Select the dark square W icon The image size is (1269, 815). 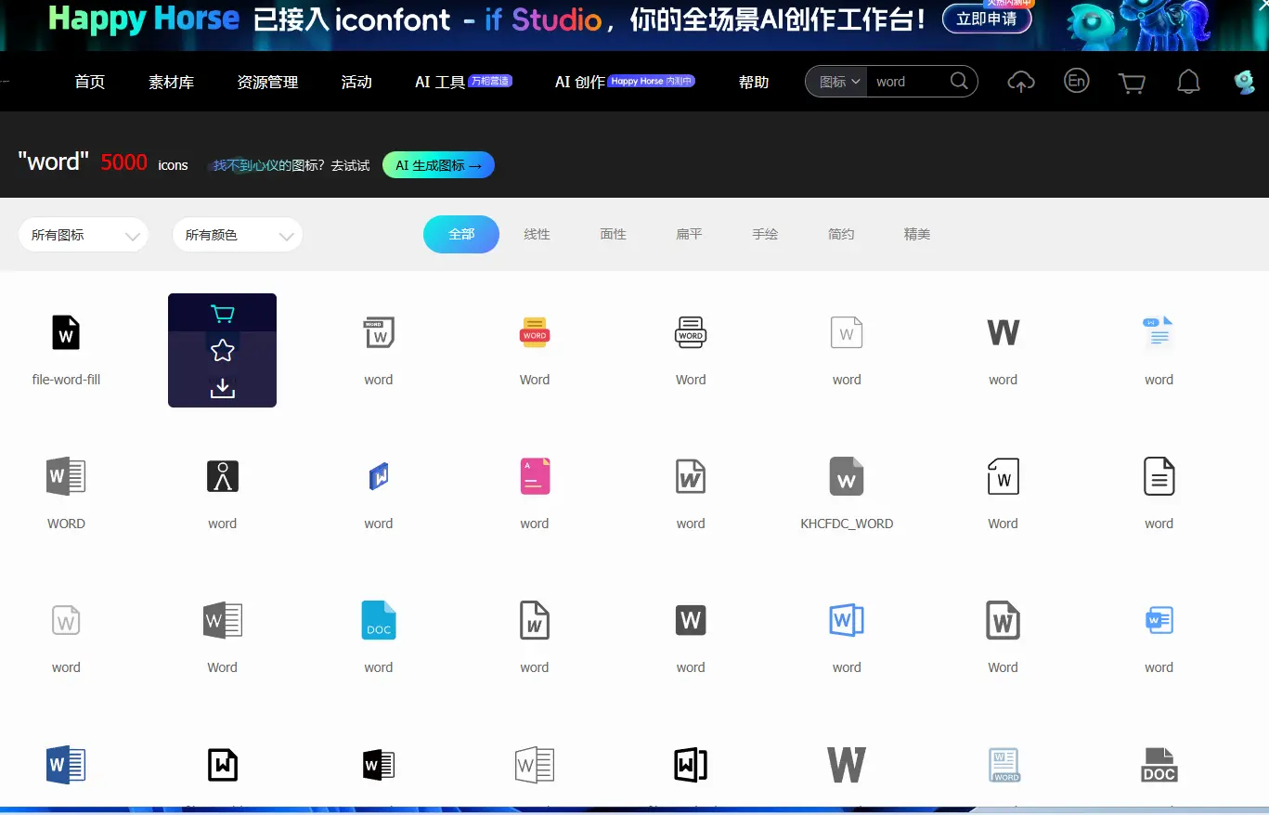click(691, 620)
